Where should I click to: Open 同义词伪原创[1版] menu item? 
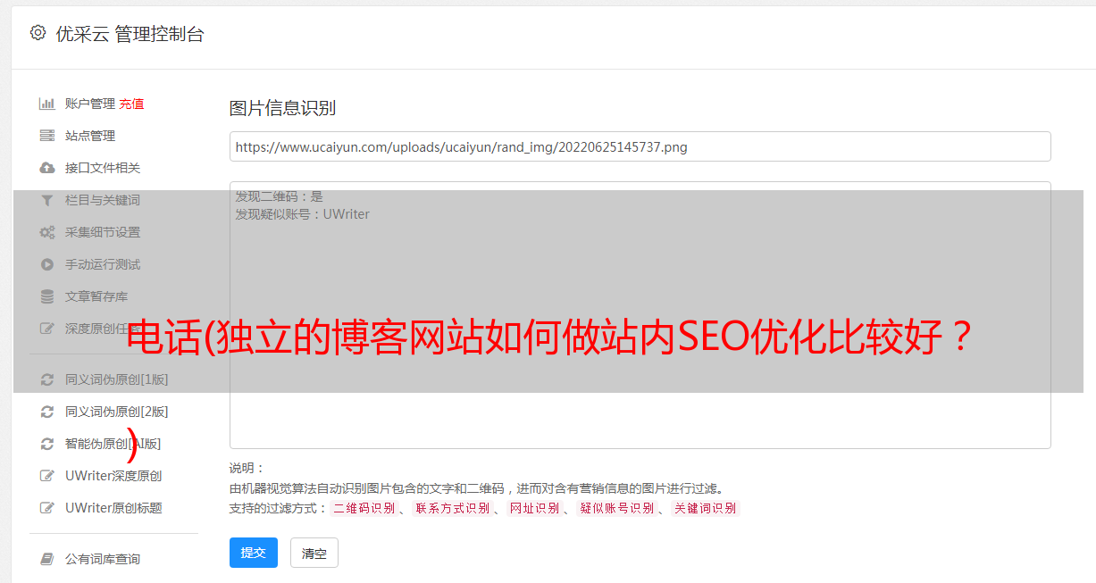pos(116,379)
